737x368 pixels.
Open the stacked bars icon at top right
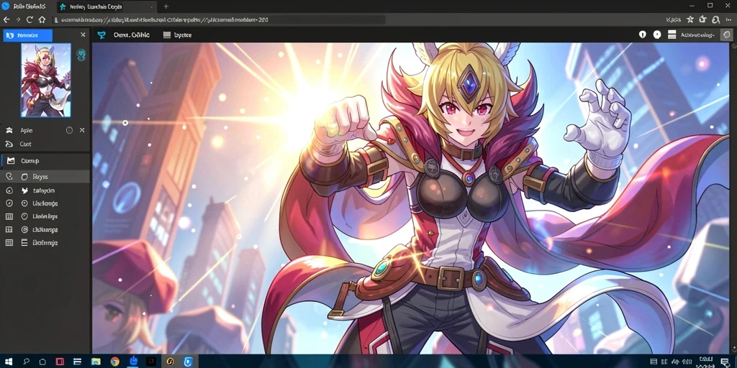(x=672, y=34)
